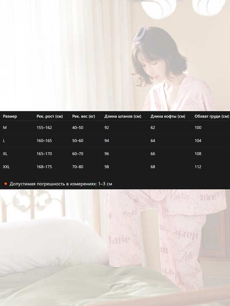Viewport: 230px width, 306px height.
Task: Select the Размер column header
Action: pos(10,116)
